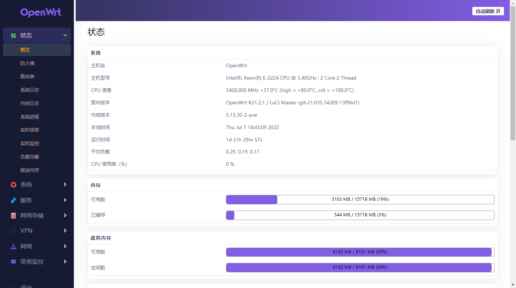The image size is (516, 288).
Task: Click the OpenWrt hostname link
Action: tap(236, 65)
